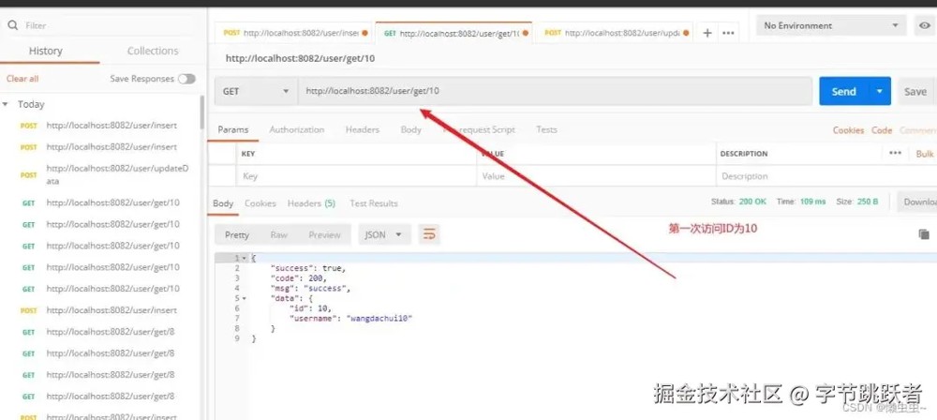Open the No Environment dropdown
The height and width of the screenshot is (420, 937).
tap(831, 25)
